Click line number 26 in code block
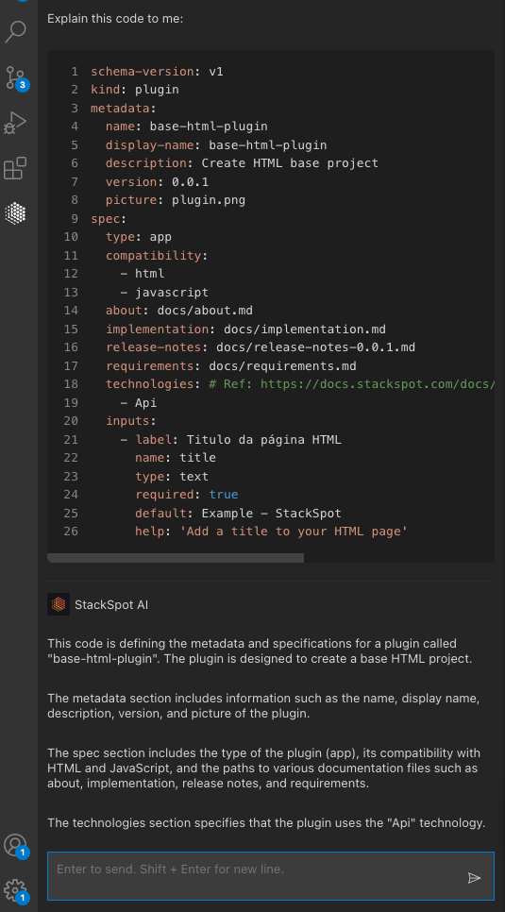This screenshot has height=912, width=505. (x=71, y=532)
